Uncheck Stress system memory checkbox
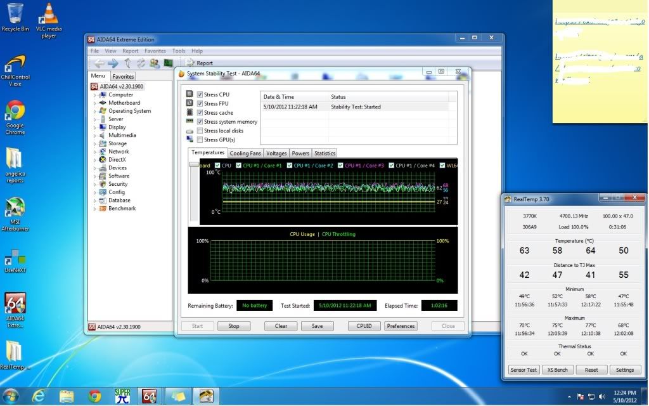649x406 pixels. point(200,122)
